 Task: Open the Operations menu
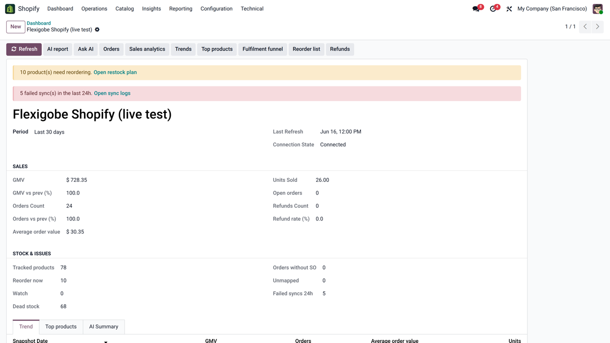94,9
